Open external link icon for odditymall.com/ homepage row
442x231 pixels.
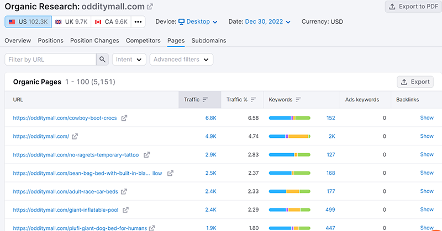pos(75,137)
